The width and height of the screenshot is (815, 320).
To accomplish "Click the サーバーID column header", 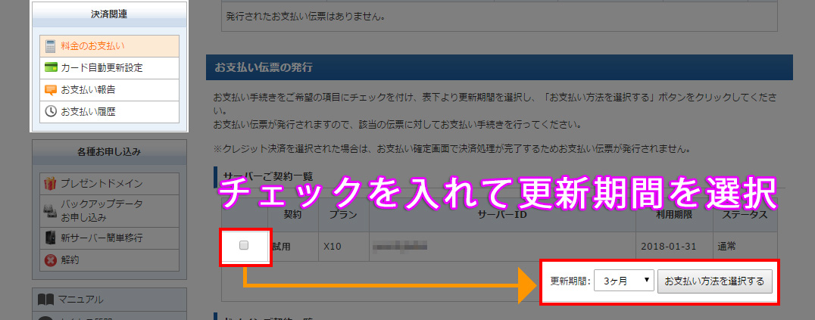I will pyautogui.click(x=503, y=215).
